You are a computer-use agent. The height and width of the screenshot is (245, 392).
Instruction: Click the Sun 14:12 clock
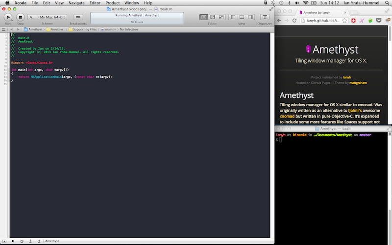point(329,3)
